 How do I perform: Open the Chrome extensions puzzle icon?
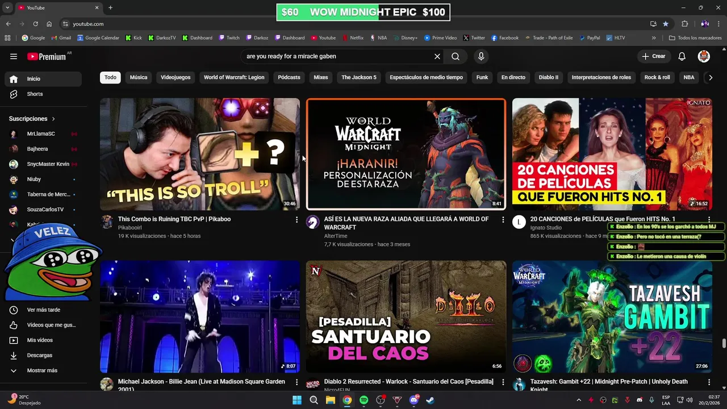click(x=685, y=24)
